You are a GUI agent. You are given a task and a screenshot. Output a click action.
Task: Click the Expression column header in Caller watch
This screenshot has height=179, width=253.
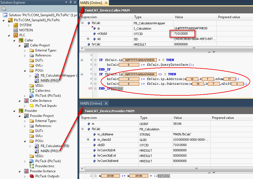click(106, 17)
